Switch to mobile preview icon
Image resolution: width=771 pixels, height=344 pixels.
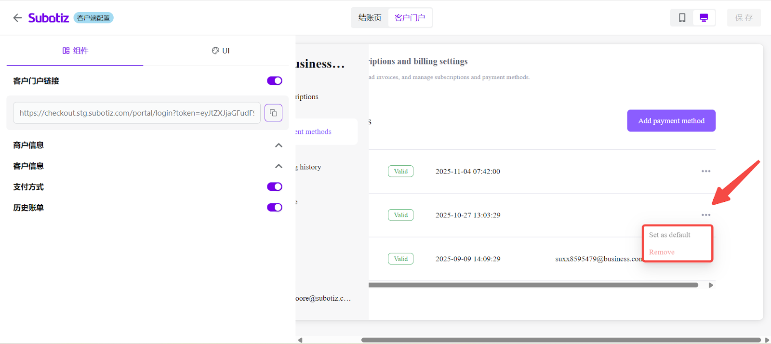click(x=682, y=18)
